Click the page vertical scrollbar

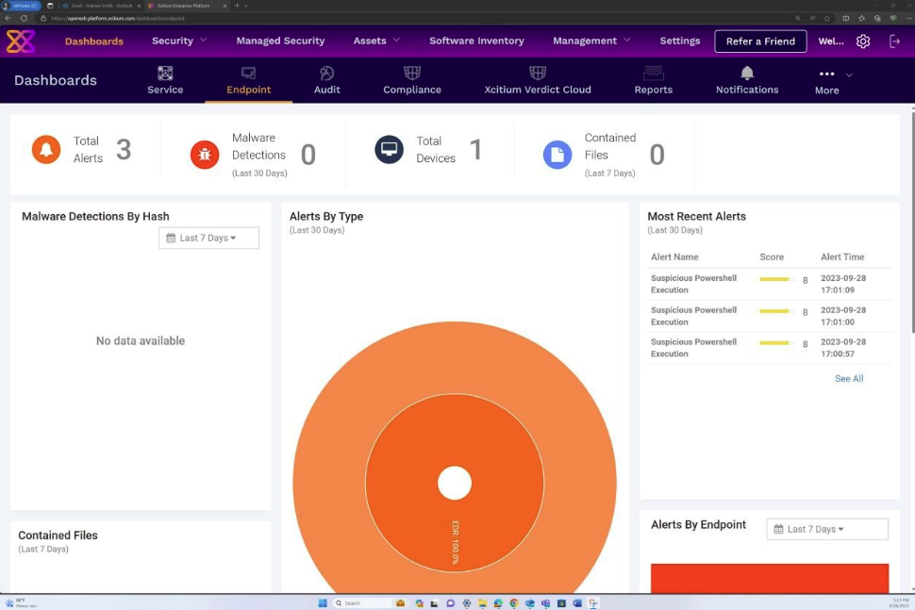(912, 222)
